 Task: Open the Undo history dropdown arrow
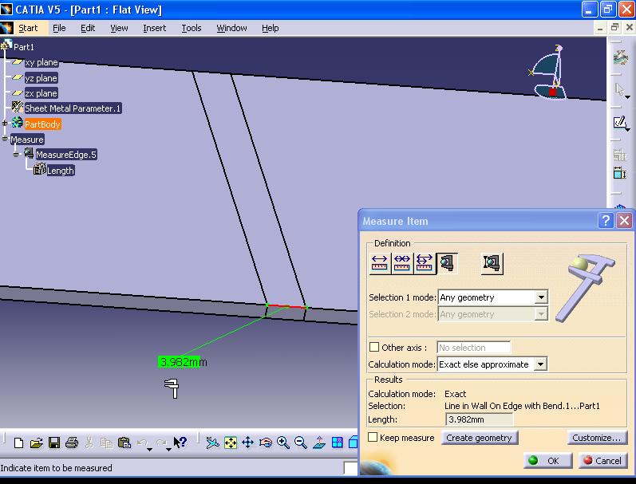(149, 449)
